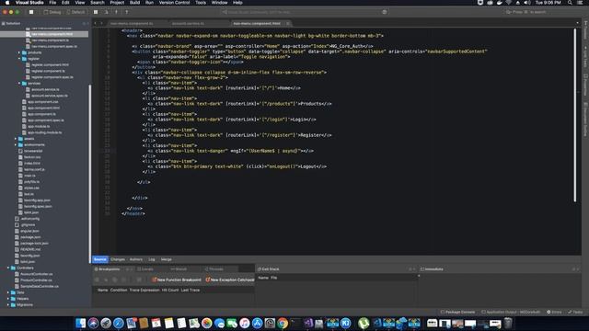The width and height of the screenshot is (589, 331).
Task: Switch to the Authors view tab
Action: (136, 259)
